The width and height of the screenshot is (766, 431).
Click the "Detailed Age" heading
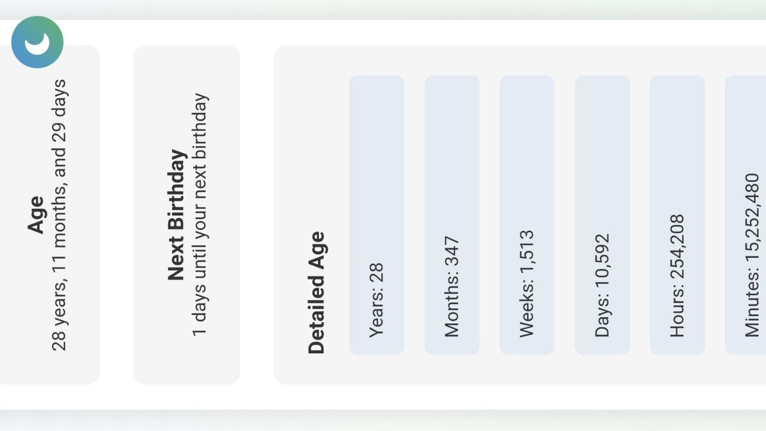(x=316, y=292)
